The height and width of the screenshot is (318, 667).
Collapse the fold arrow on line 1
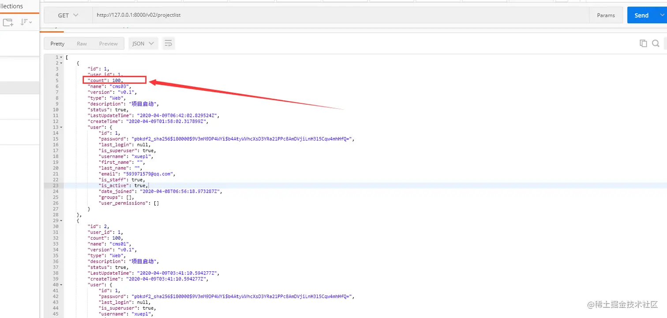tap(61, 57)
